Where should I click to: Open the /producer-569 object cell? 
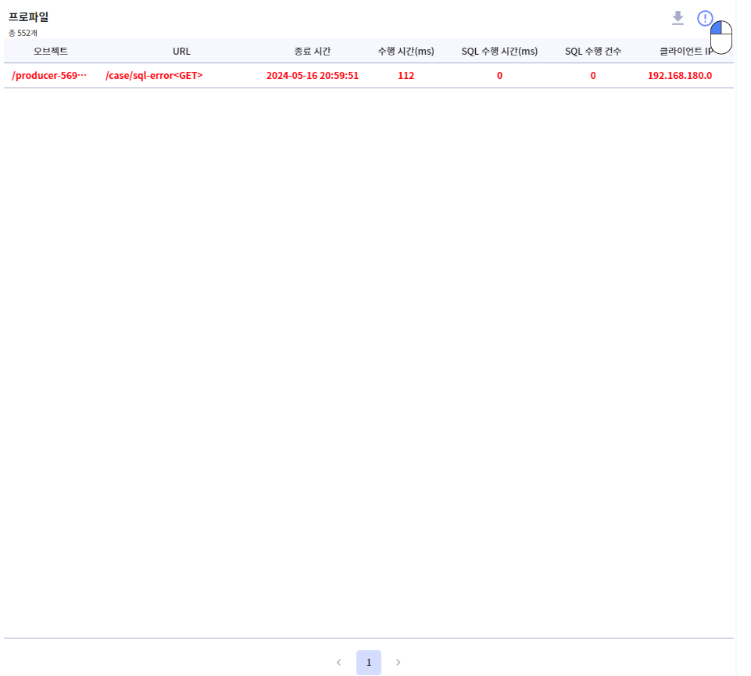[x=49, y=76]
